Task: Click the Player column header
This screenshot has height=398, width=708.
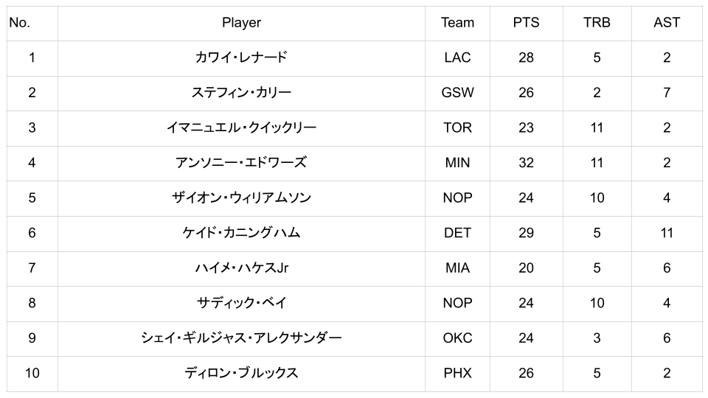Action: point(241,23)
